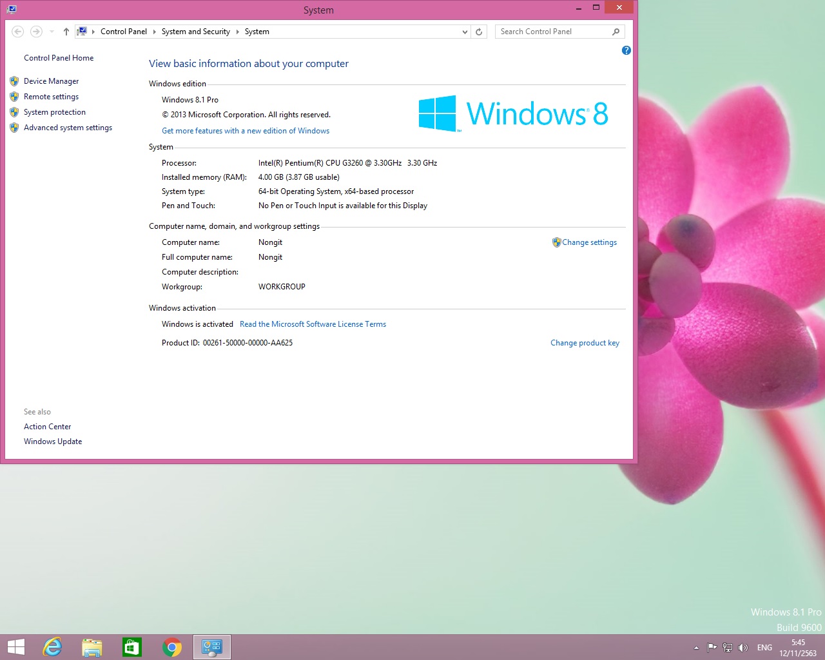Click System in the breadcrumb path
This screenshot has width=825, height=660.
pos(257,32)
